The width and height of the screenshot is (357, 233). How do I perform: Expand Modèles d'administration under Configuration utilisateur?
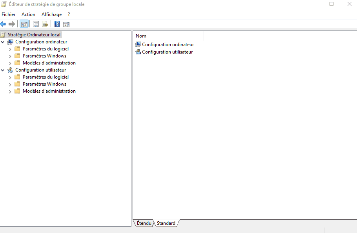point(9,91)
